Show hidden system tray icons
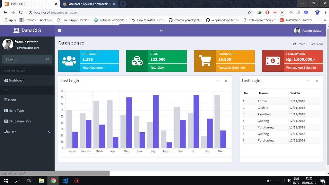Viewport: 329px width, 185px height. tap(277, 181)
